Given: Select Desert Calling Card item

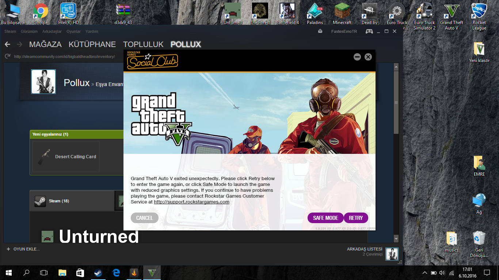Looking at the screenshot, I should 66,157.
